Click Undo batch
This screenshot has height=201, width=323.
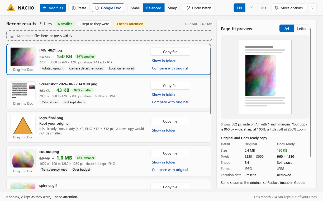(x=199, y=8)
